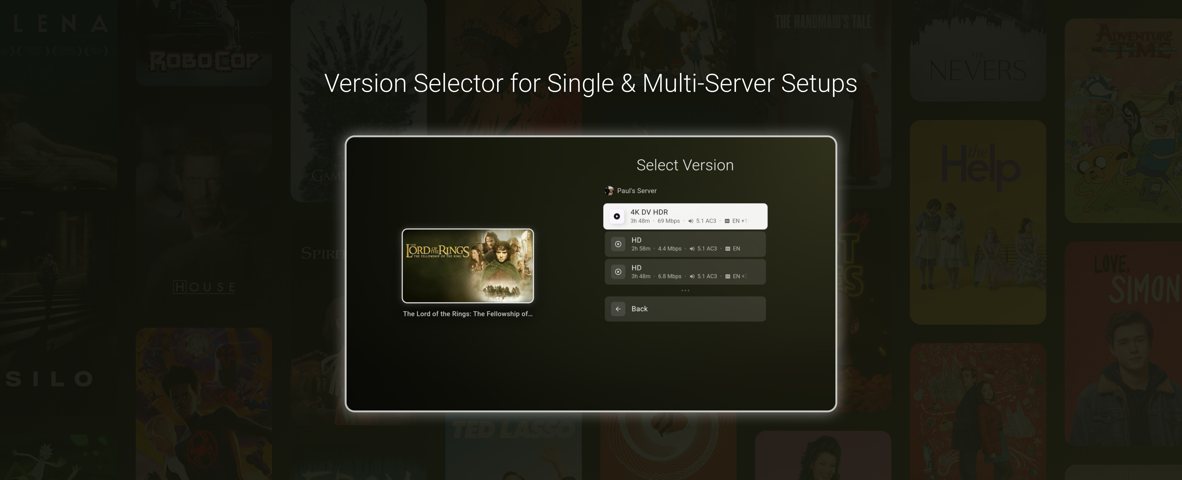The width and height of the screenshot is (1182, 480).
Task: Open the Lord of the Rings poster thumbnail
Action: click(x=468, y=266)
